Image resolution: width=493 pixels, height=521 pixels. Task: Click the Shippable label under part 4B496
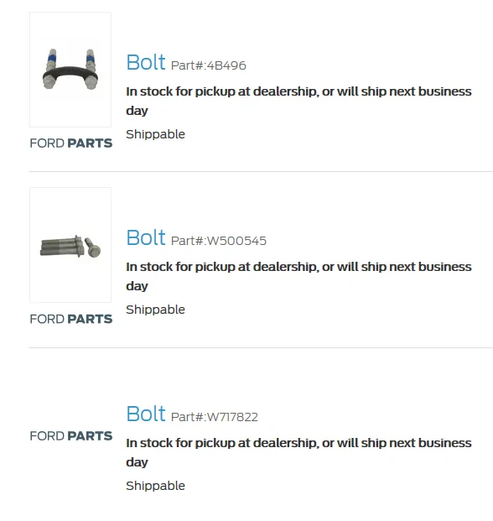click(x=155, y=134)
